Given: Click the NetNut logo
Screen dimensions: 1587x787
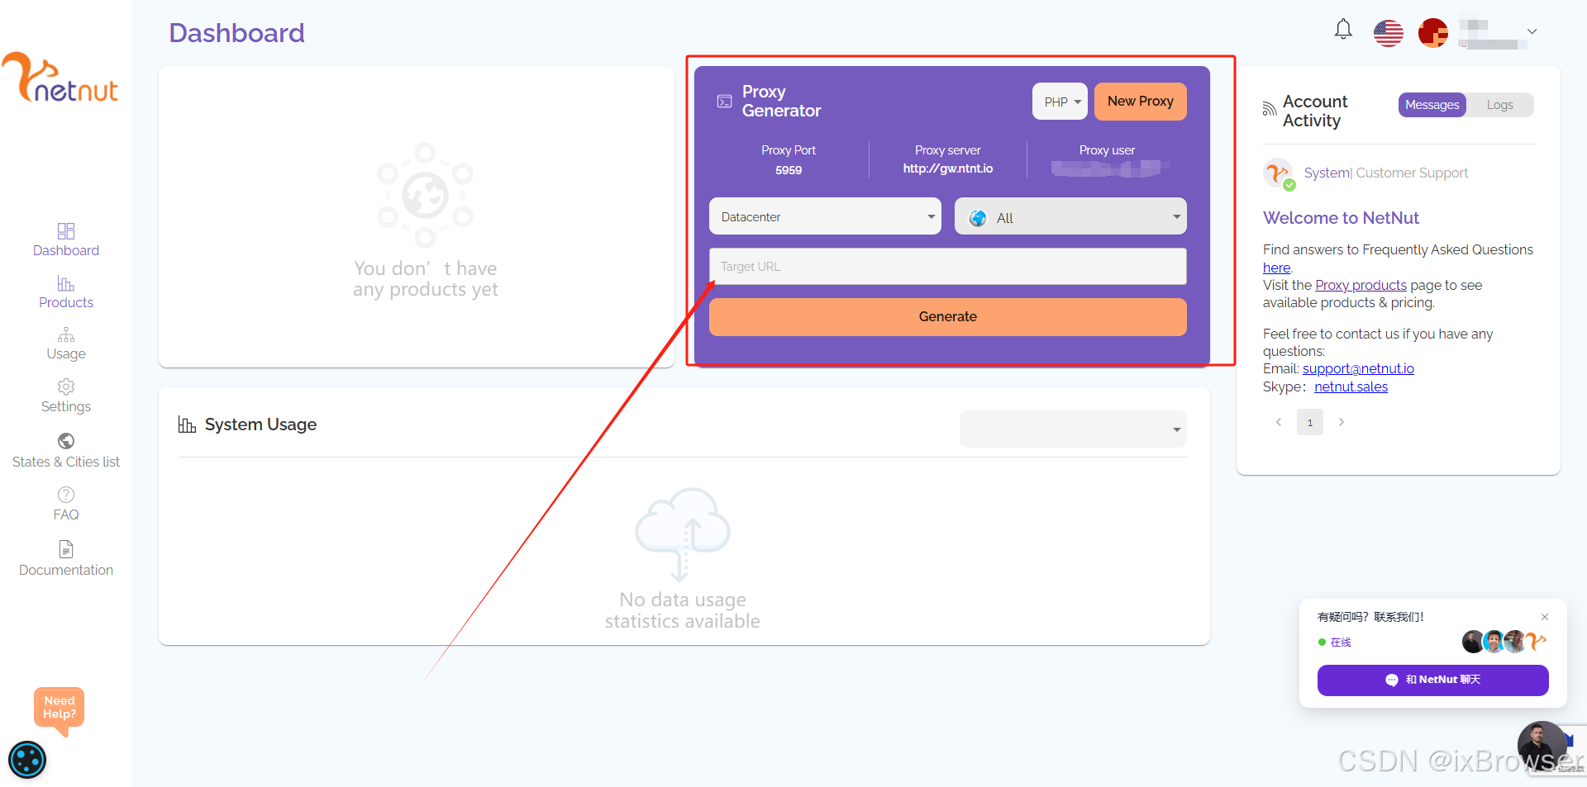Looking at the screenshot, I should coord(60,78).
